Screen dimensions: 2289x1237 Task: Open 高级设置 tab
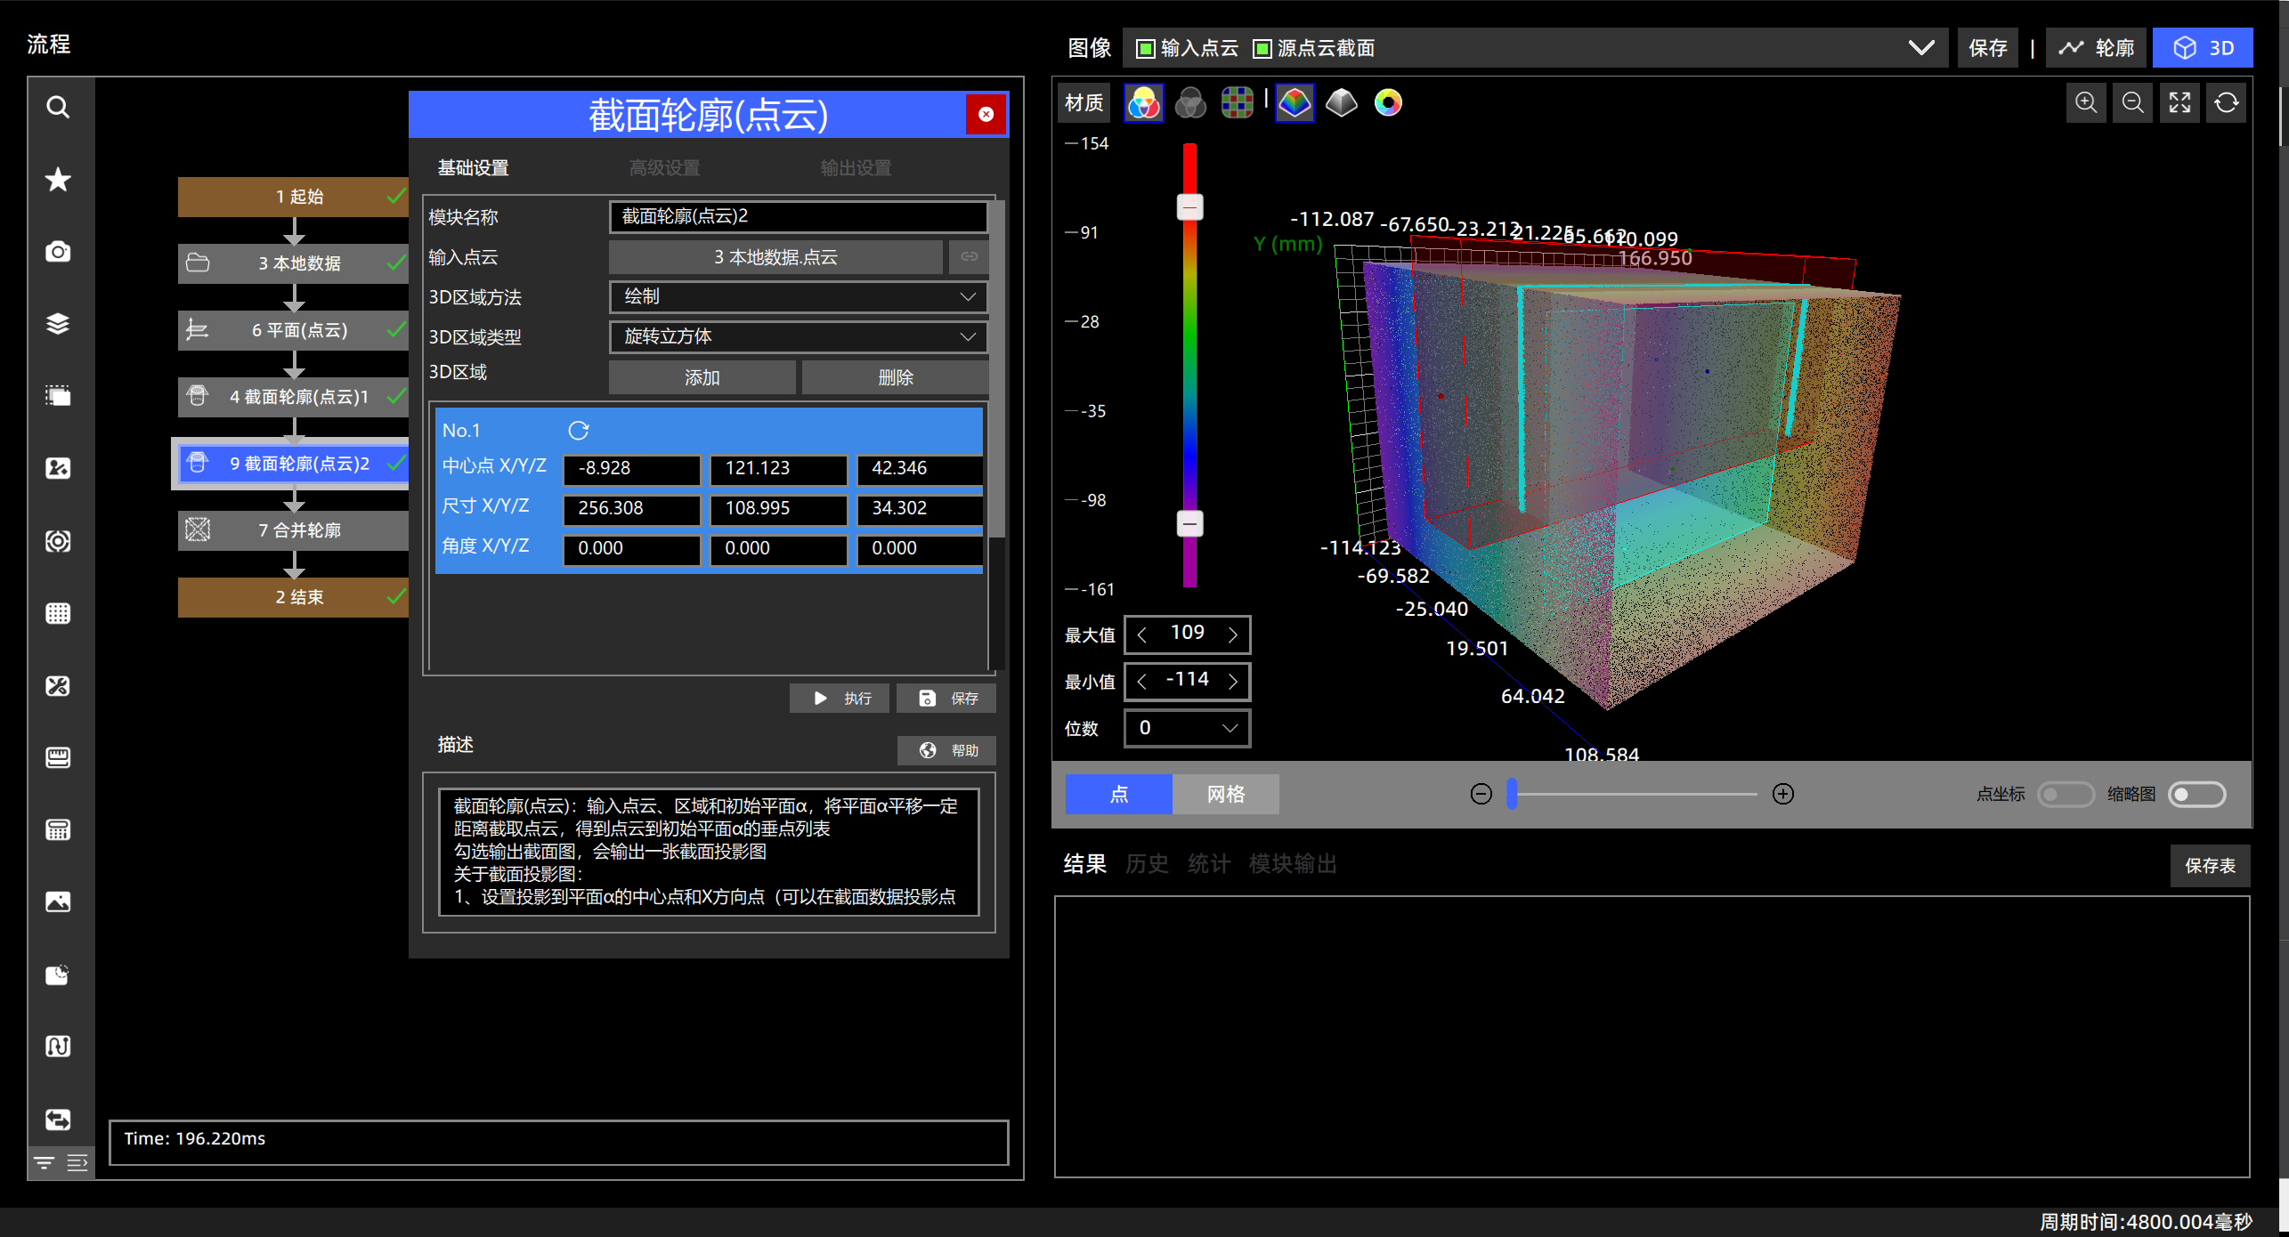[664, 168]
